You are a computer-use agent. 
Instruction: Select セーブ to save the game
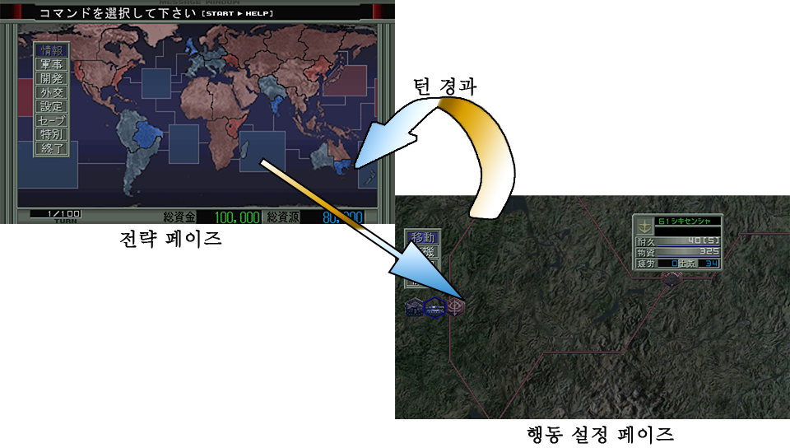[x=52, y=121]
